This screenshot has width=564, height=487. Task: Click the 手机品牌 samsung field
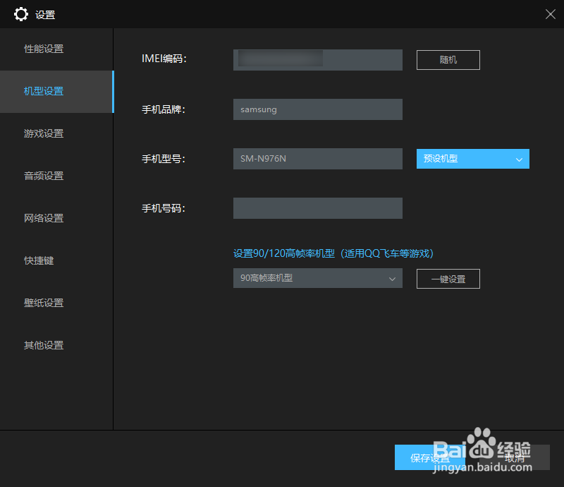point(318,109)
